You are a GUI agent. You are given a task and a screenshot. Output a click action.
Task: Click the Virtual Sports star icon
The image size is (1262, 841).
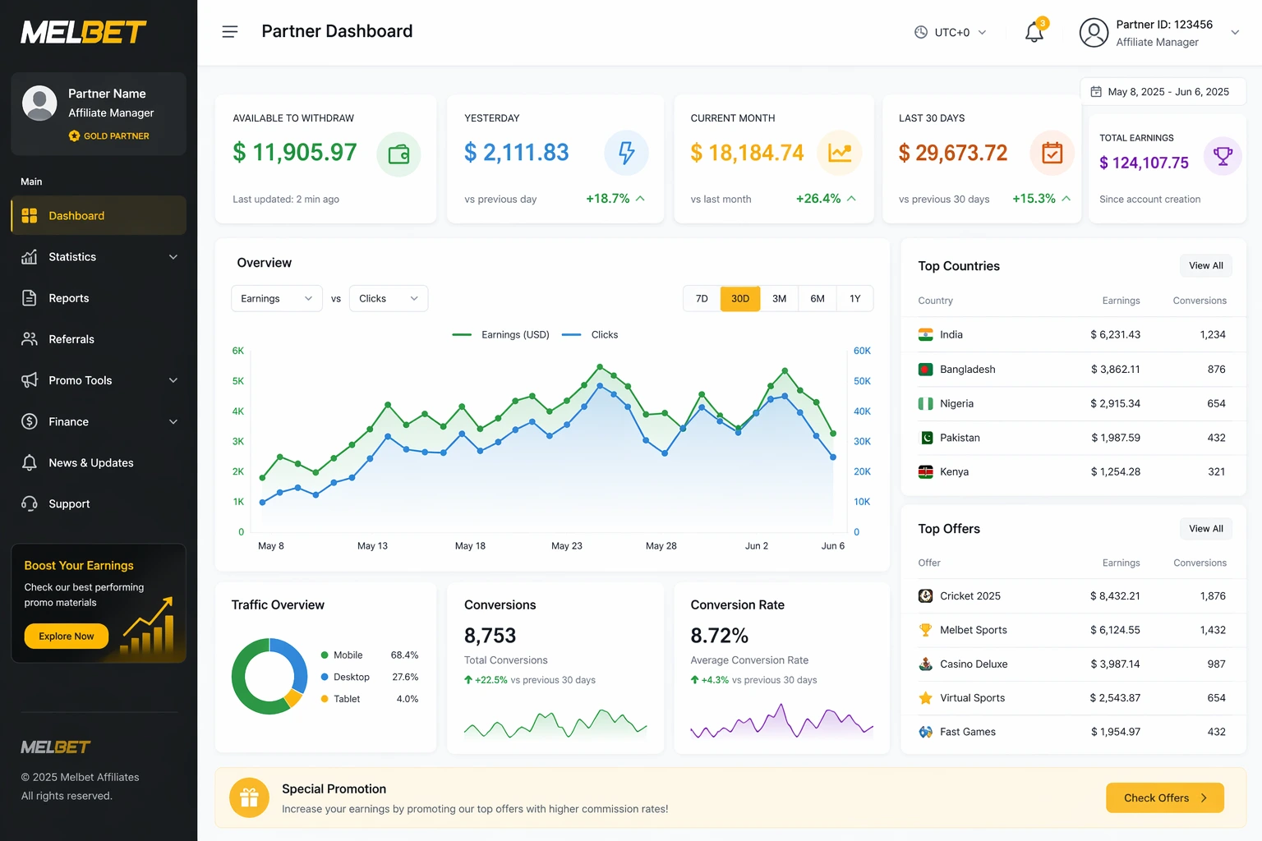(925, 698)
